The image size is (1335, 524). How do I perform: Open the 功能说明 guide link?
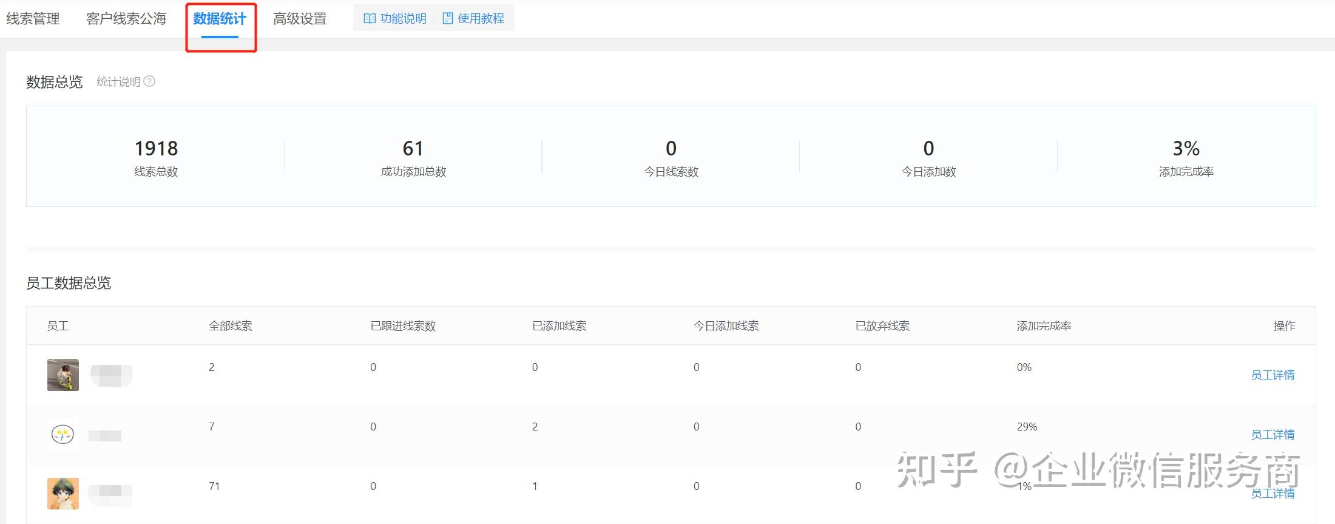395,18
